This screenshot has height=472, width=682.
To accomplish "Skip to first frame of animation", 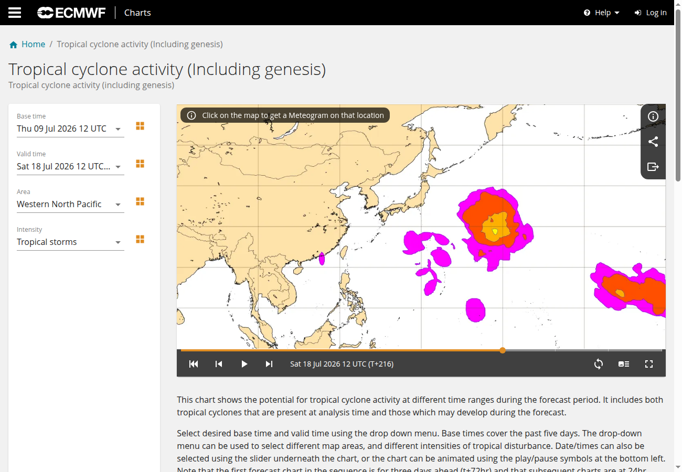I will point(194,364).
